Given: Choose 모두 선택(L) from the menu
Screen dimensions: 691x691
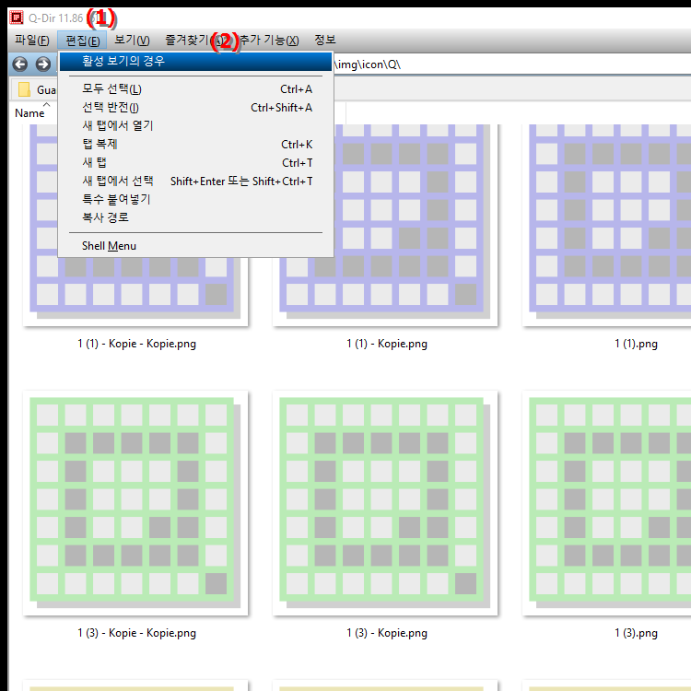Looking at the screenshot, I should [195, 89].
